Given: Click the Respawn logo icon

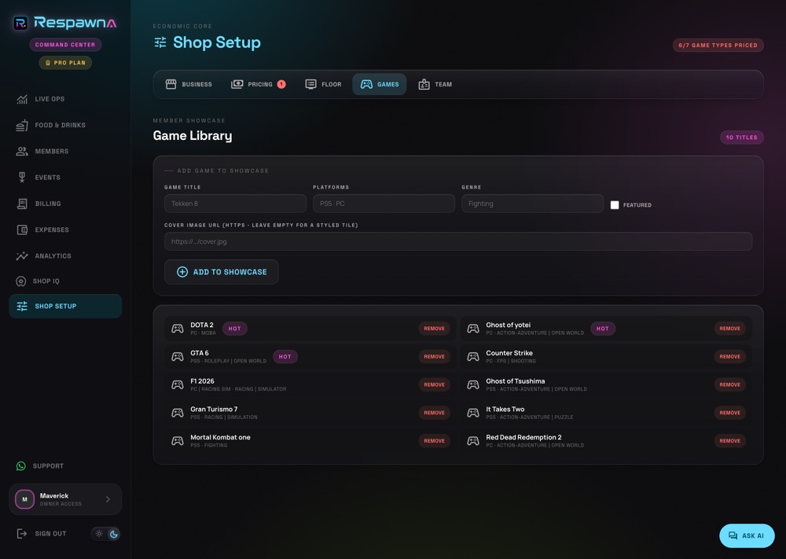Looking at the screenshot, I should pos(20,23).
